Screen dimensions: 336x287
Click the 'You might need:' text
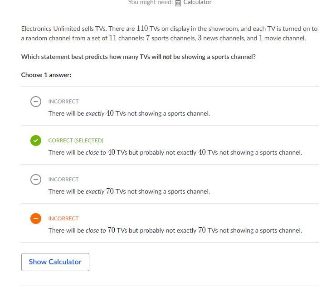click(x=151, y=3)
